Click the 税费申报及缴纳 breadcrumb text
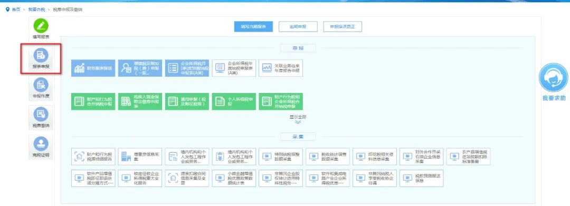 tap(68, 9)
